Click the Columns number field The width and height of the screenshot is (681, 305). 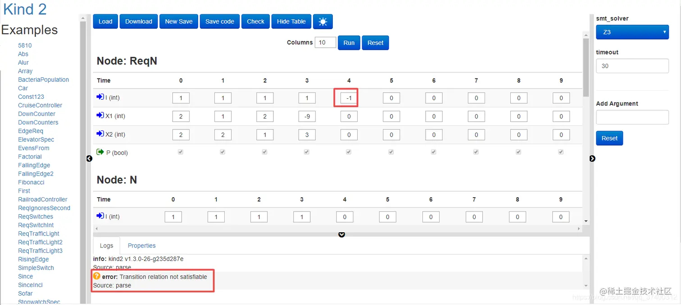[x=325, y=42]
